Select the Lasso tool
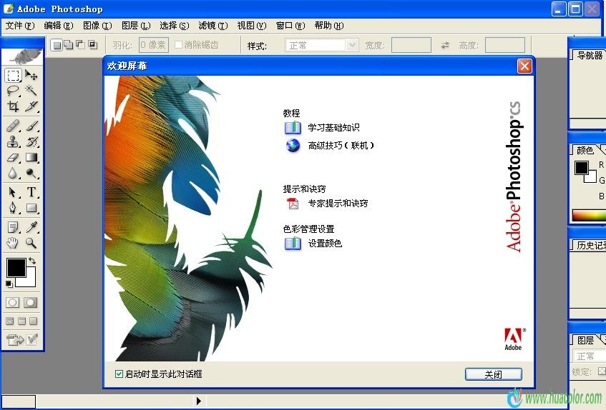Screen dimensions: 606x410 click(x=13, y=91)
